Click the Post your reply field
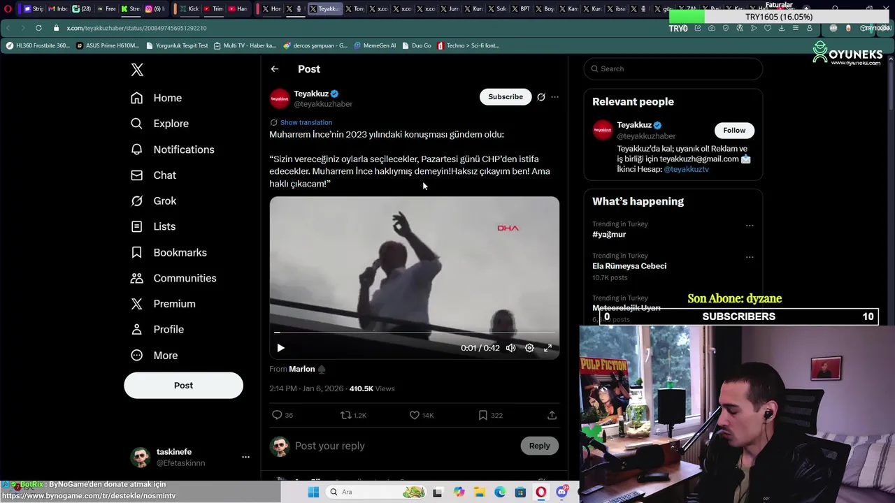 [x=404, y=446]
